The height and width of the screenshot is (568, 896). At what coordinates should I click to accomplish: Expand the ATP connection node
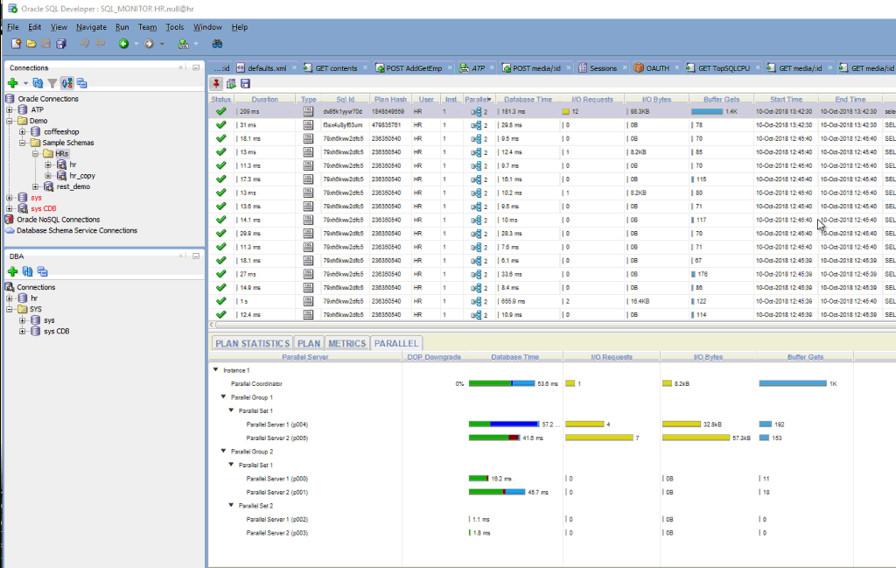coord(9,109)
